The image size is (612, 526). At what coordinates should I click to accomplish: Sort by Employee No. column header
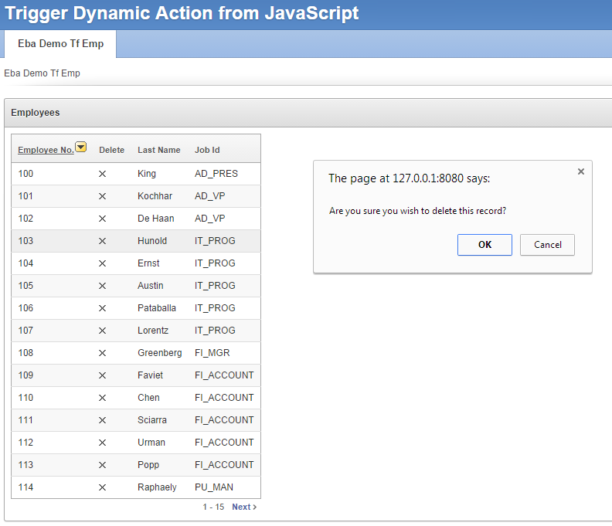point(46,150)
